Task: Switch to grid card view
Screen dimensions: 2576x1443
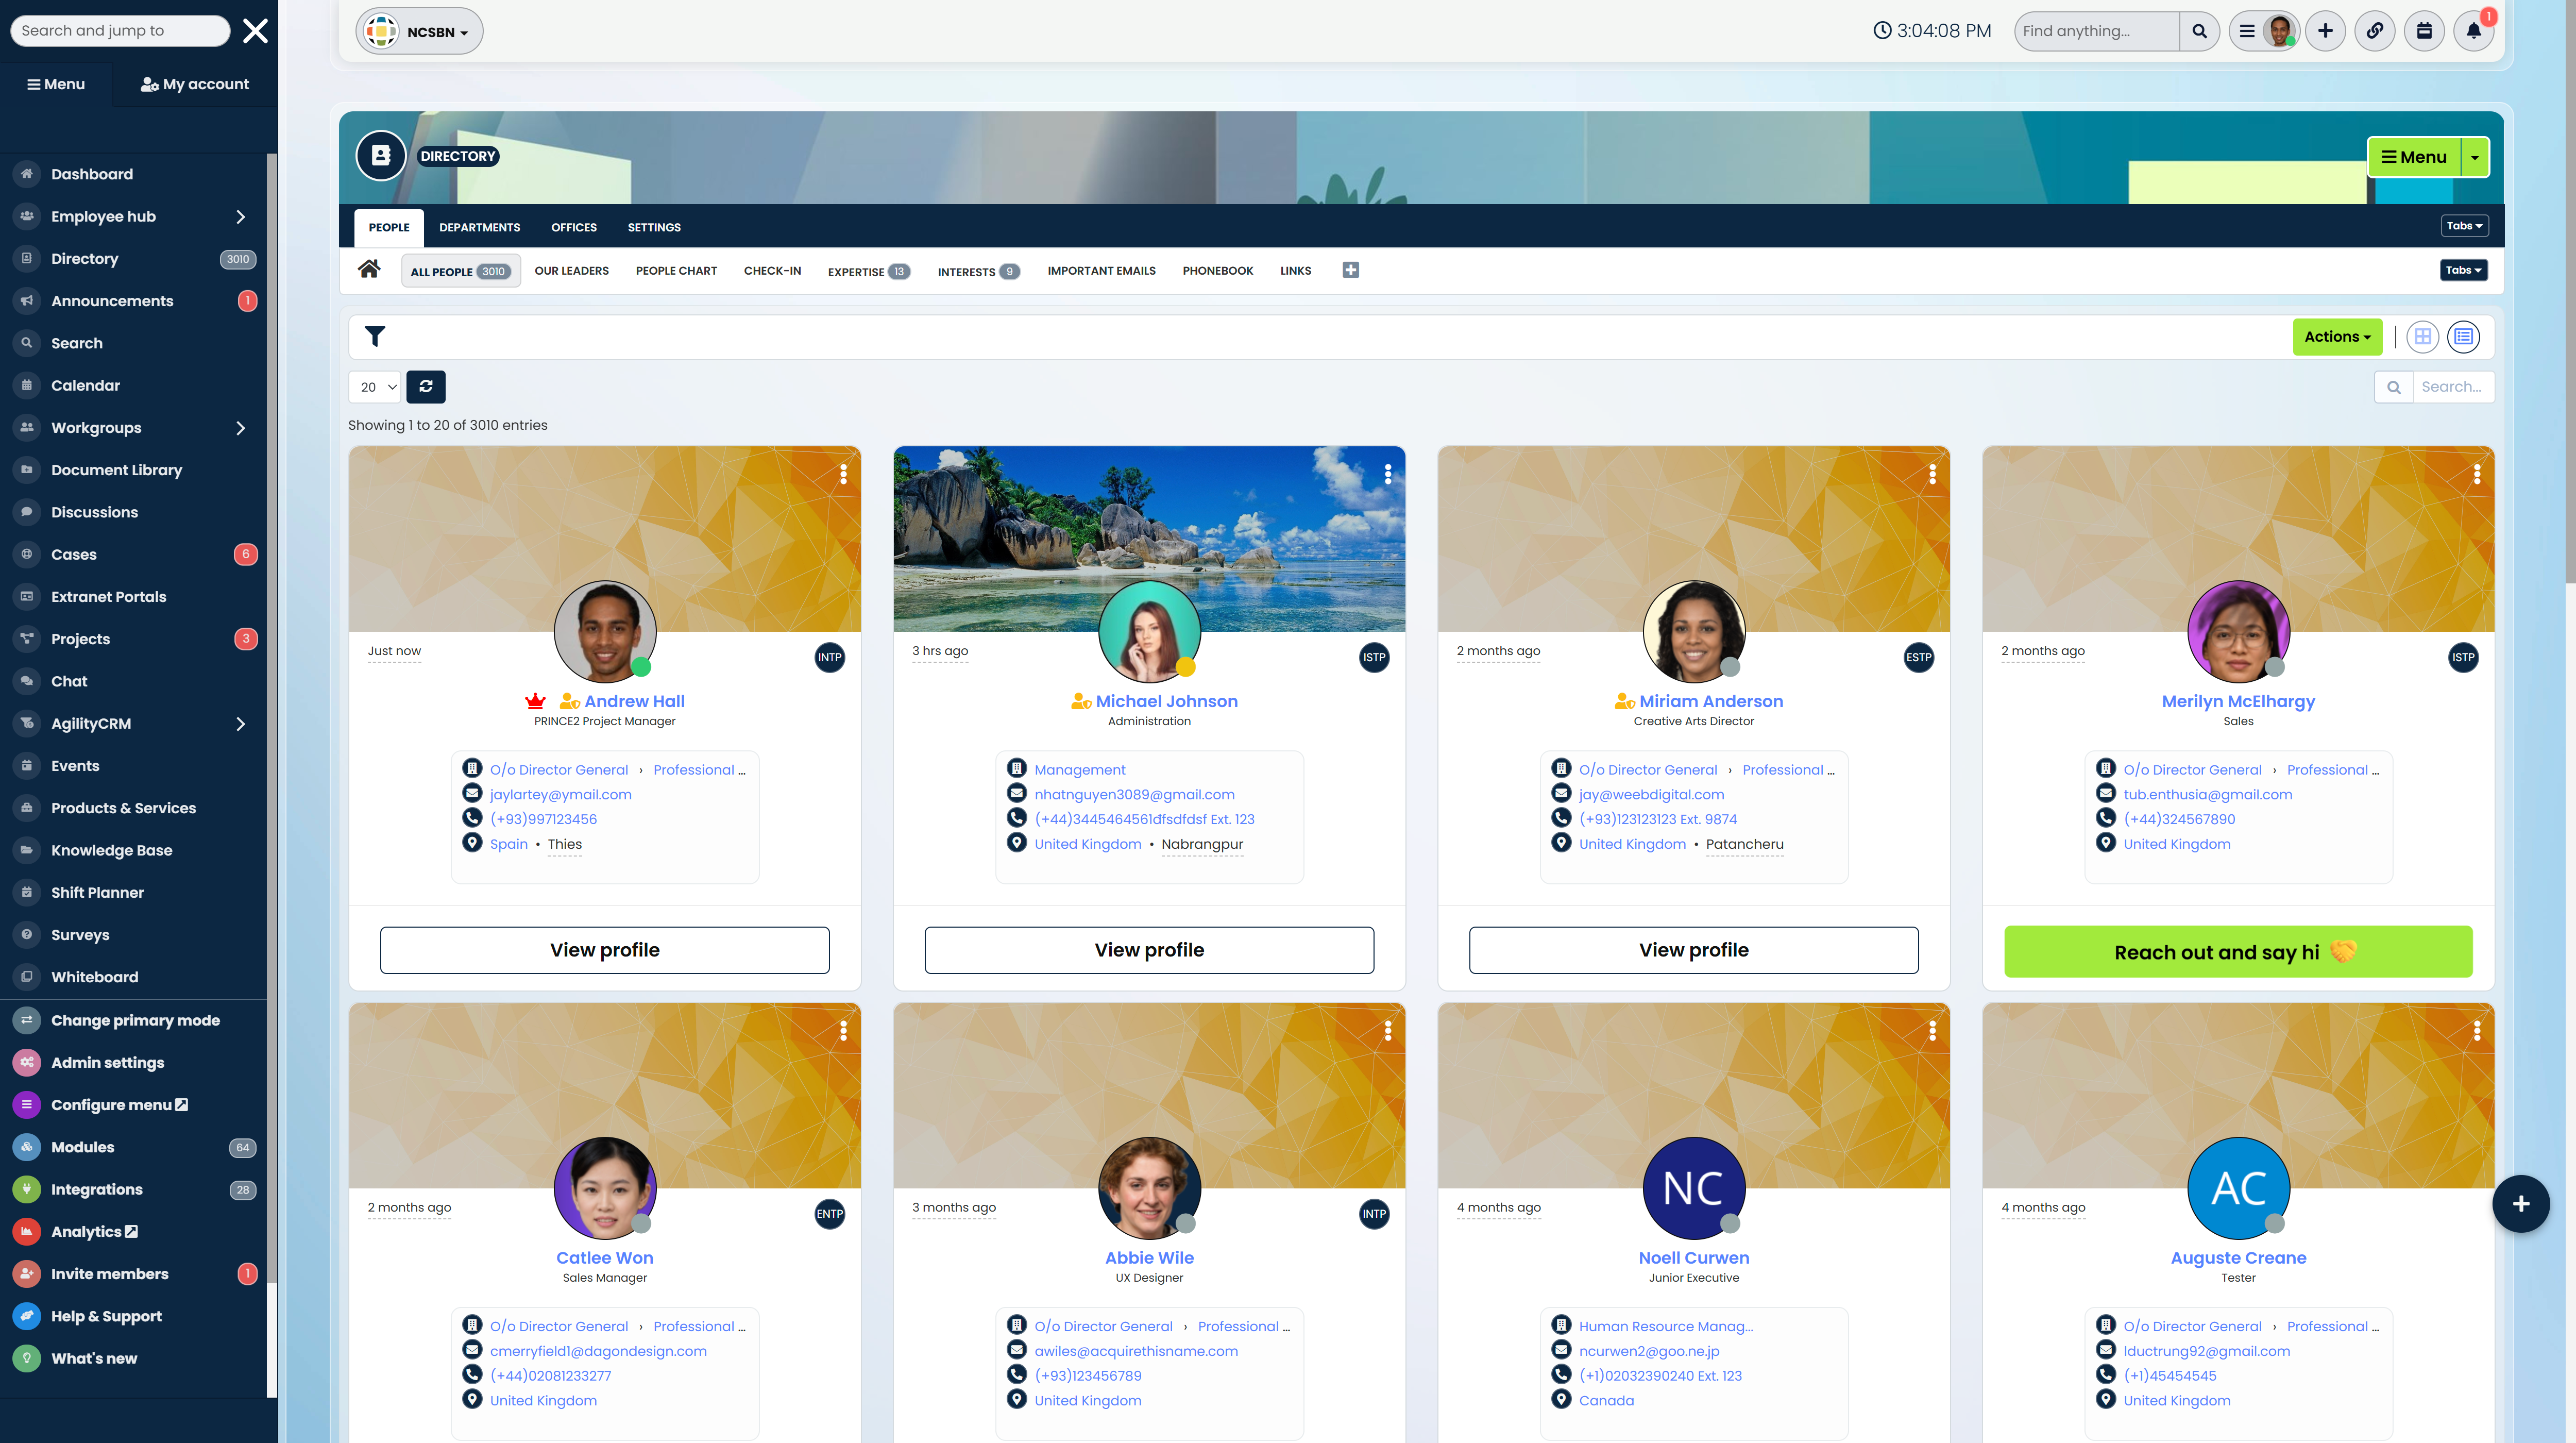Action: click(x=2422, y=337)
